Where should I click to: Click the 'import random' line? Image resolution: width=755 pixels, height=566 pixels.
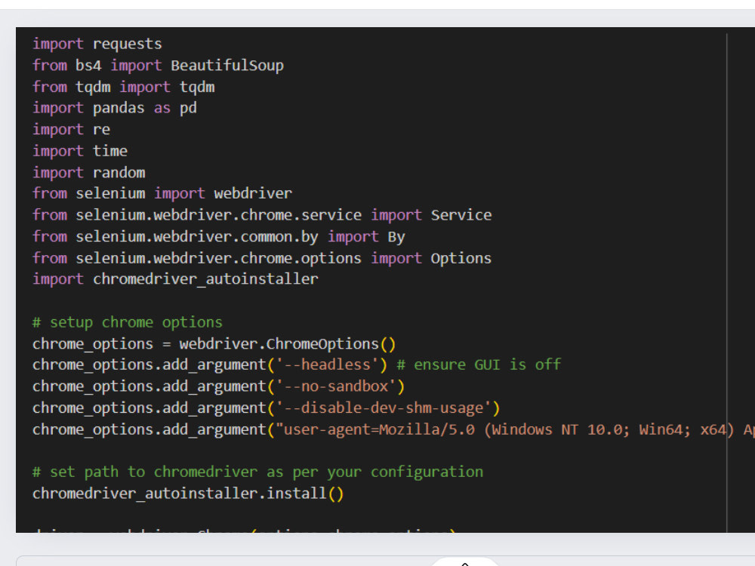[88, 173]
